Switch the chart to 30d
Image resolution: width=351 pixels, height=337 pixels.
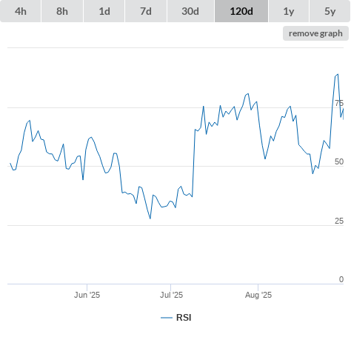190,11
